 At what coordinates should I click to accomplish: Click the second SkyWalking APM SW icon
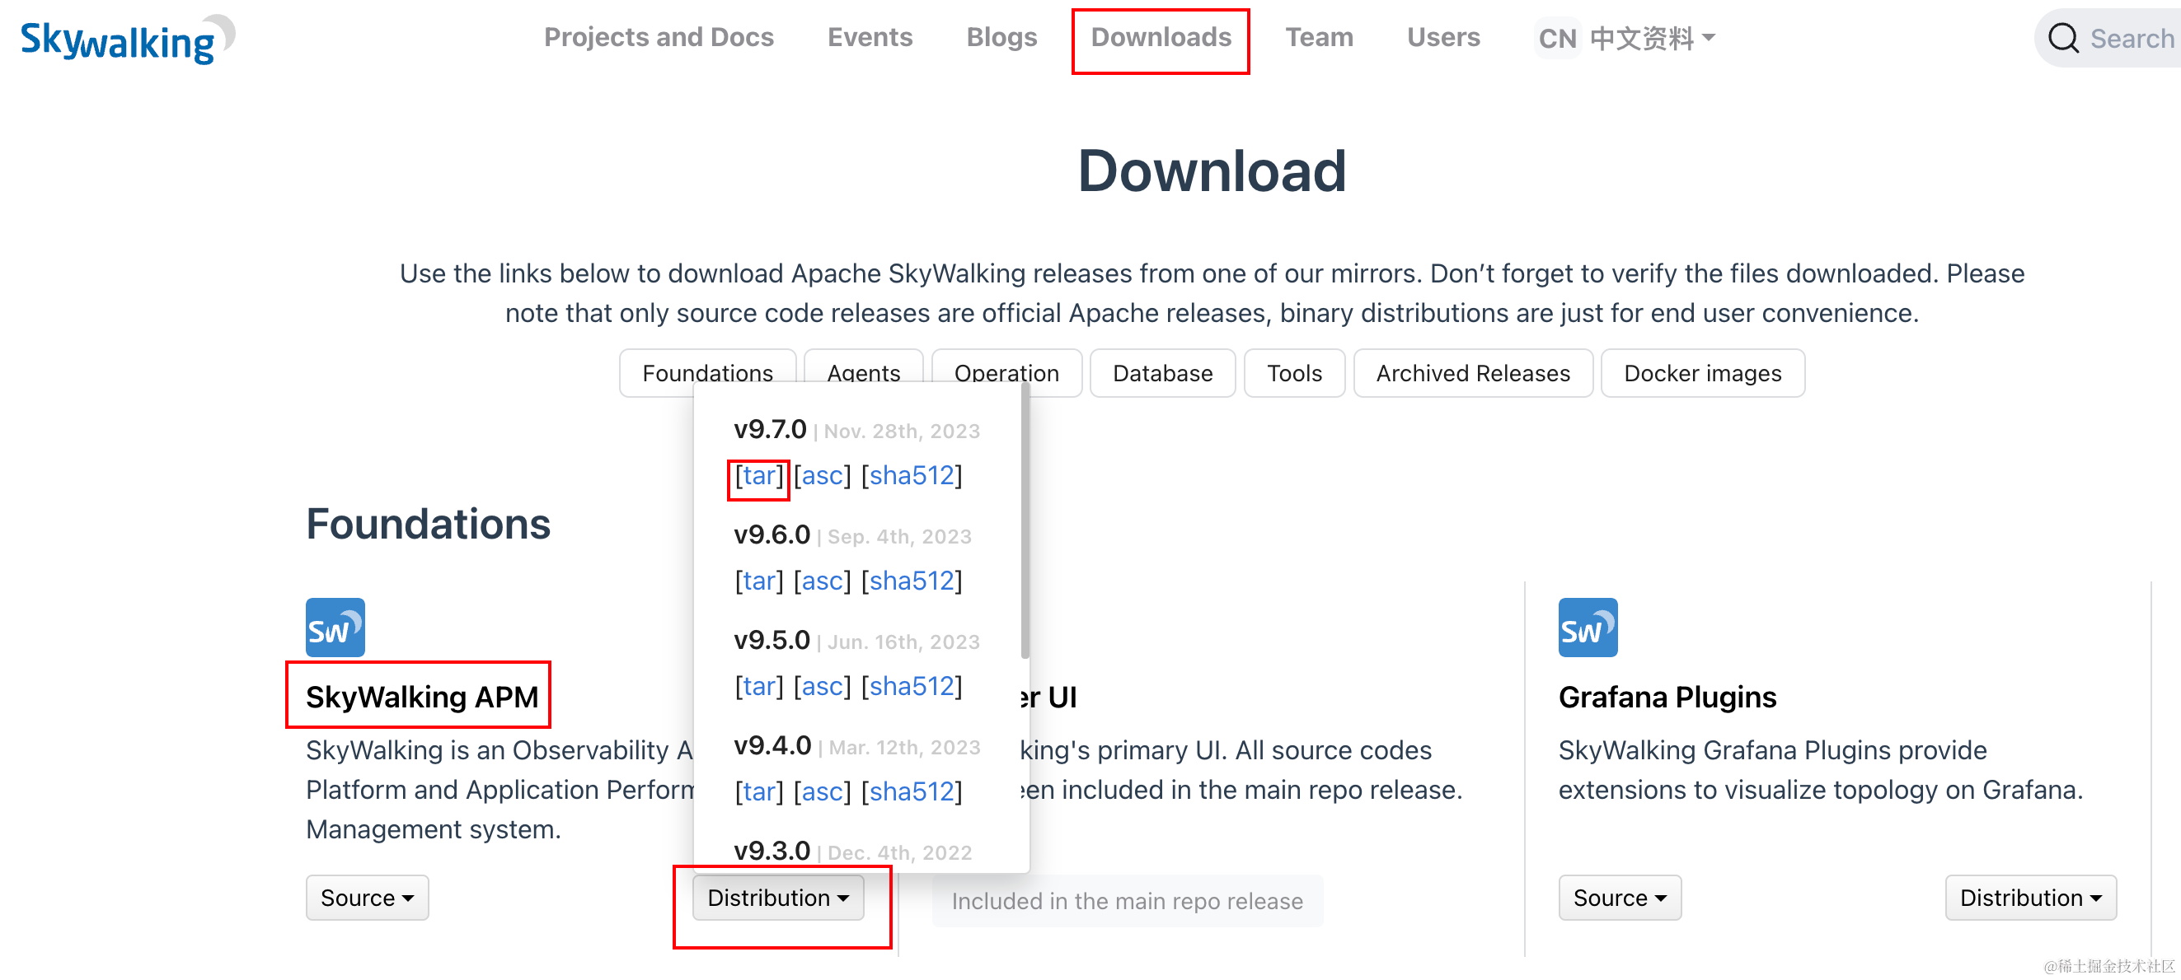1583,630
